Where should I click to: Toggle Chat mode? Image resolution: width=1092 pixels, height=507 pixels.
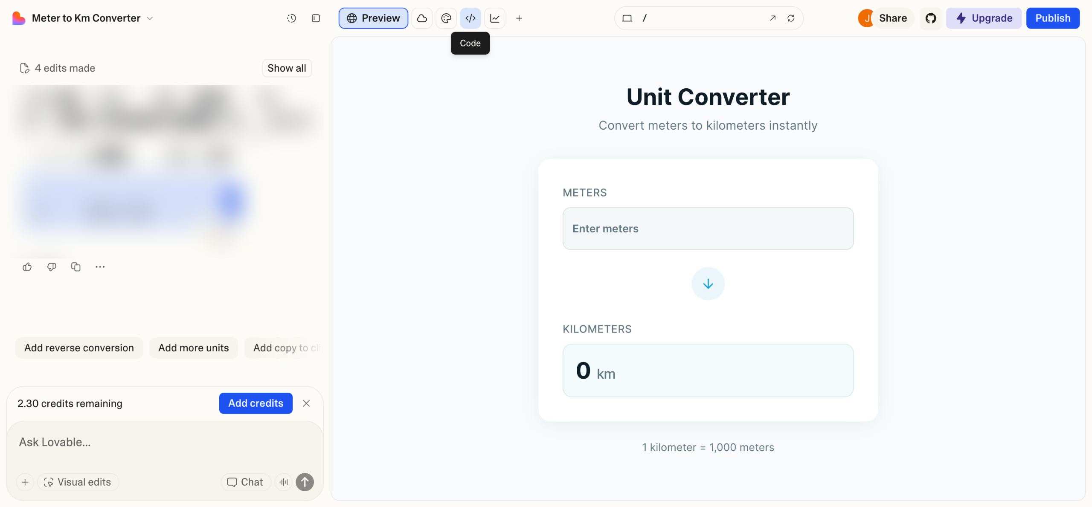point(245,482)
